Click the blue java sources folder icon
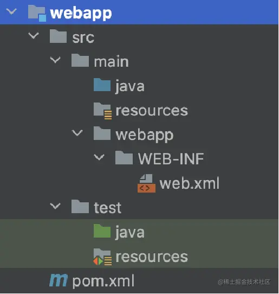Image resolution: width=279 pixels, height=294 pixels. pyautogui.click(x=102, y=85)
